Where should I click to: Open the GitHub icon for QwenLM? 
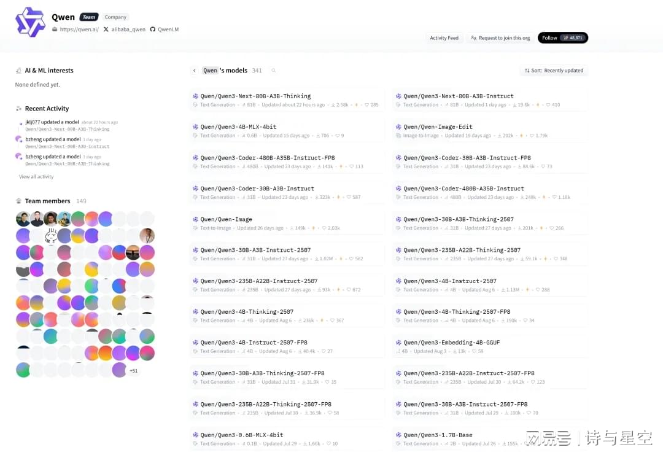(153, 29)
